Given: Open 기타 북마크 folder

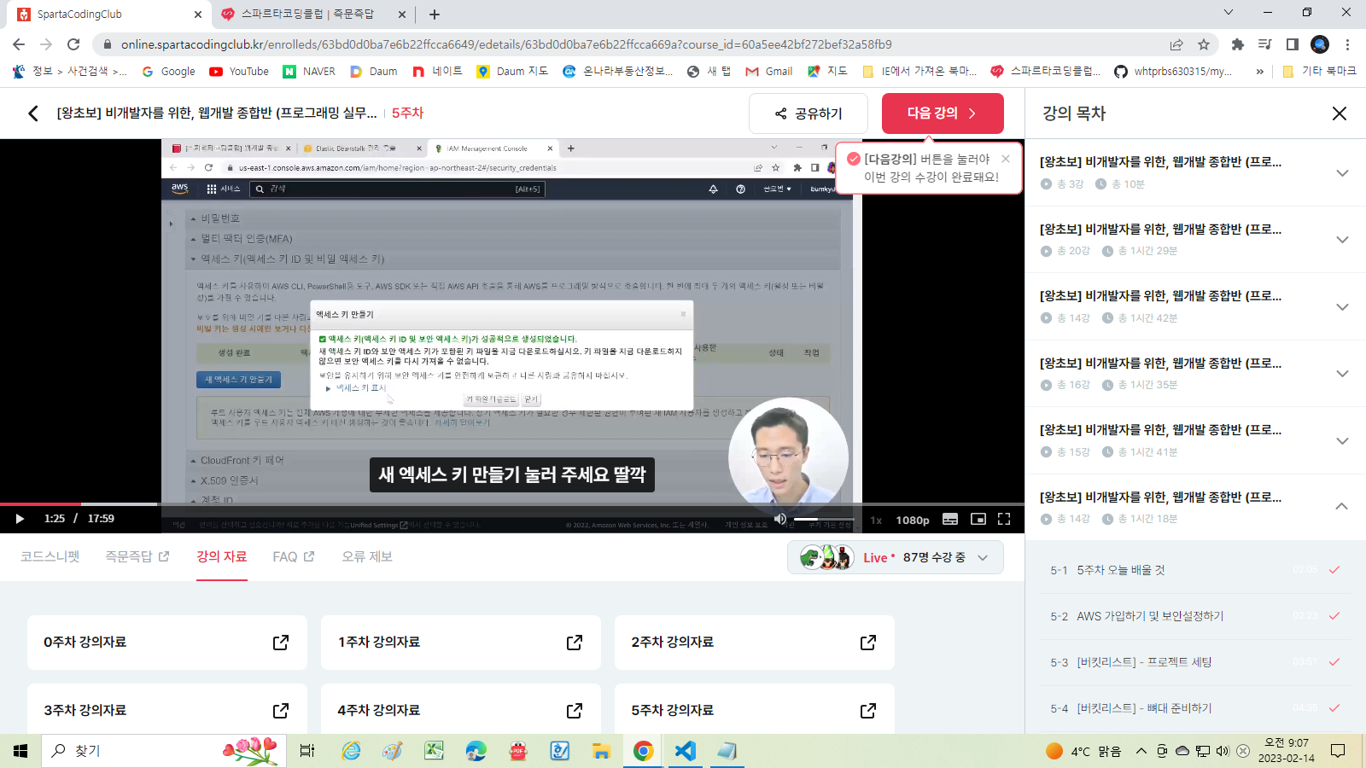Looking at the screenshot, I should point(1319,72).
